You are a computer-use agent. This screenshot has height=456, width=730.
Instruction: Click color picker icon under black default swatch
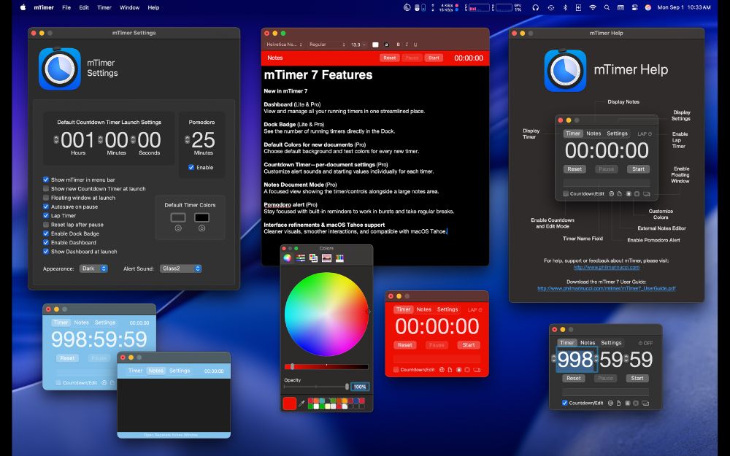pos(201,228)
